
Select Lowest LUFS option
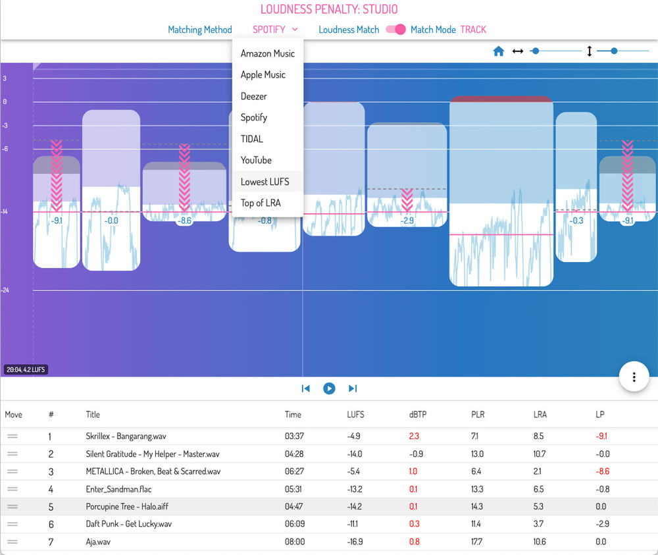coord(265,182)
